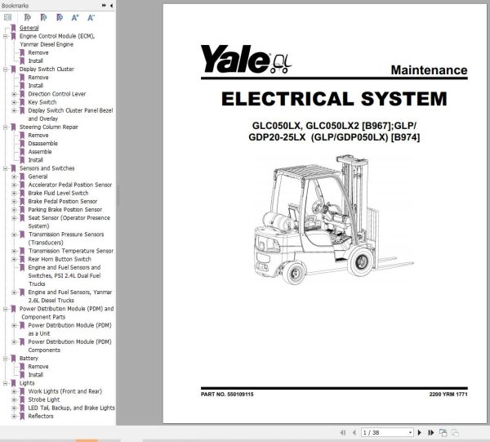Viewport: 490px width, 442px height.
Task: Expand the Seat Sensor (Operator Presence System) node
Action: click(14, 218)
